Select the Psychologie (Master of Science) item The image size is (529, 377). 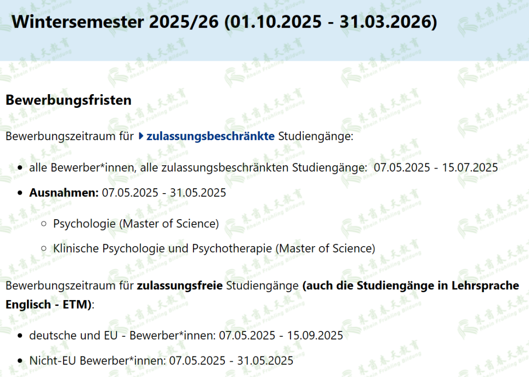[x=136, y=224]
